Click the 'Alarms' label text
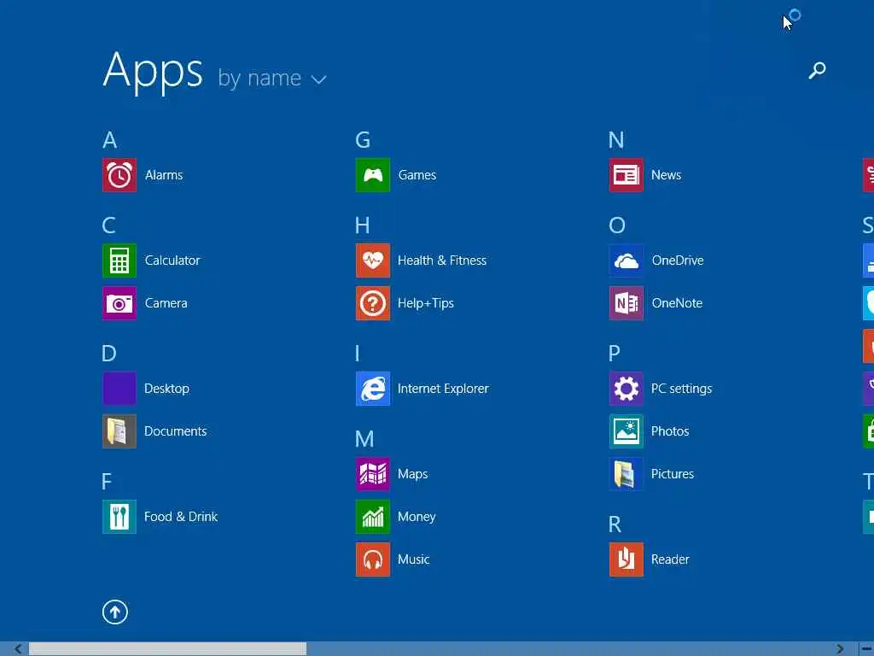Screen dimensions: 874x656 coord(164,175)
